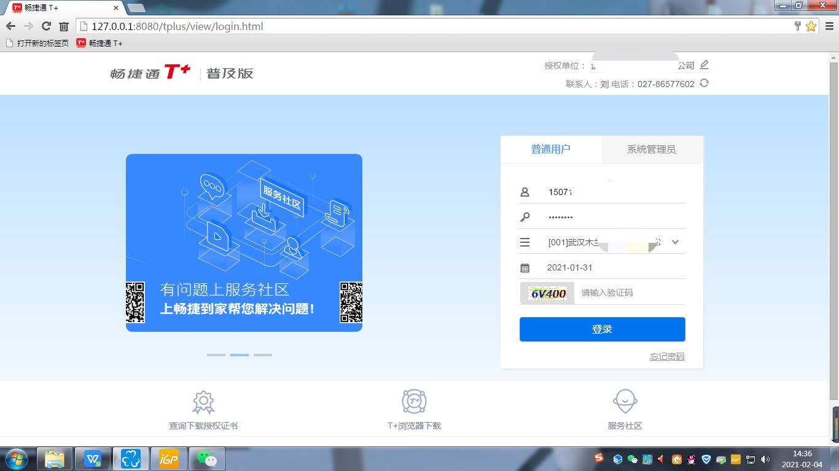Refresh contact info with circular arrow icon
Image resolution: width=839 pixels, height=471 pixels.
coord(704,83)
